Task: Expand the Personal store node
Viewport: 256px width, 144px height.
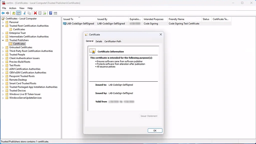Action: pos(3,22)
